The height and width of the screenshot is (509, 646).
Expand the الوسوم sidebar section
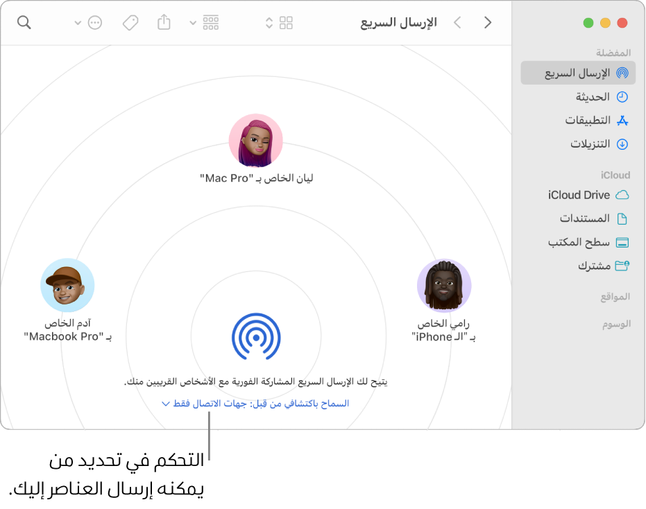tap(616, 324)
